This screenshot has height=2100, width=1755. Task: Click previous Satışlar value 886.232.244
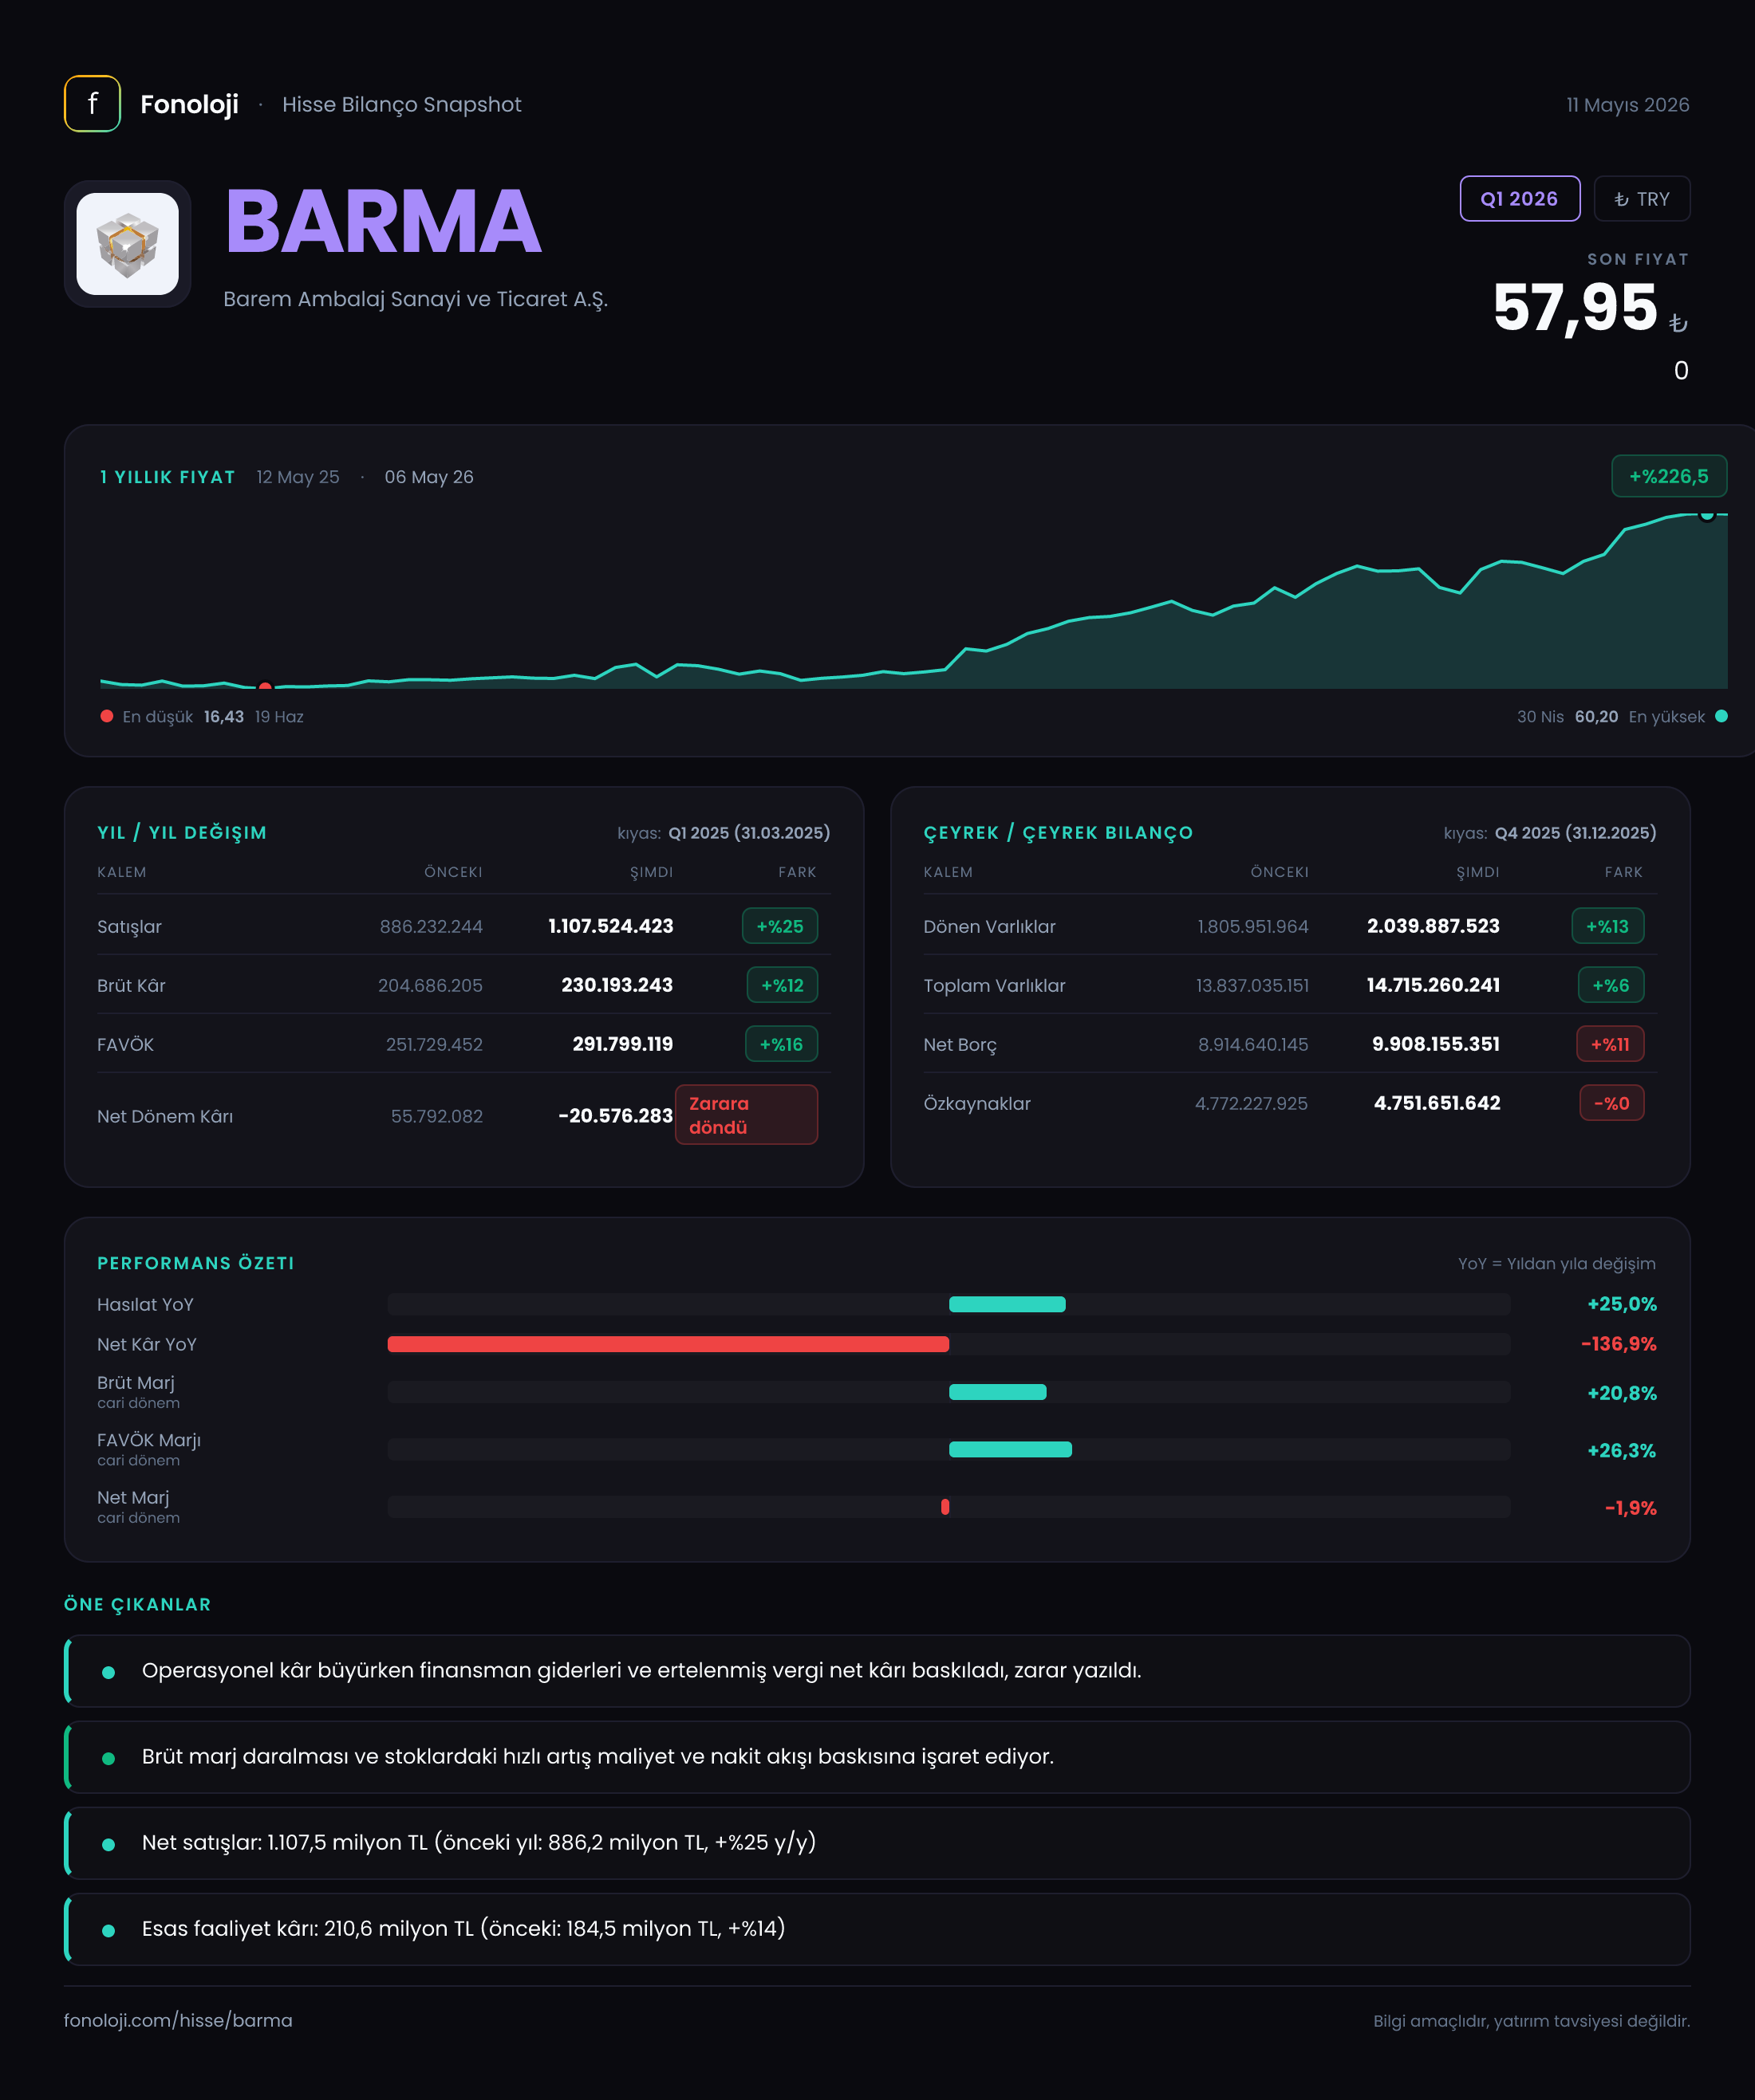pyautogui.click(x=432, y=927)
